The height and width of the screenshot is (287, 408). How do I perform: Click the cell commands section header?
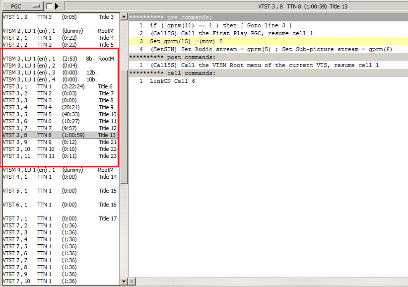(269, 73)
